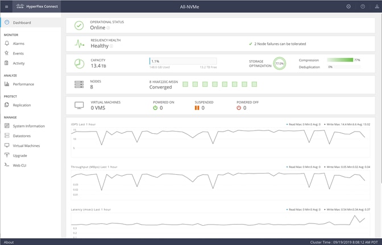Viewport: 382px width, 245px height.
Task: Select the first converged node square
Action: pos(185,85)
